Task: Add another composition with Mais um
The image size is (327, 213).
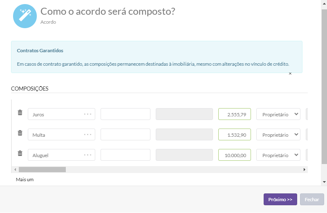Action: pos(25,180)
